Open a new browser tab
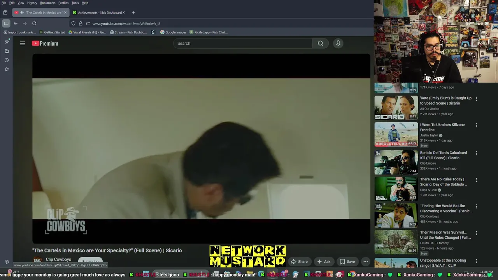Image resolution: width=498 pixels, height=280 pixels. pyautogui.click(x=133, y=12)
